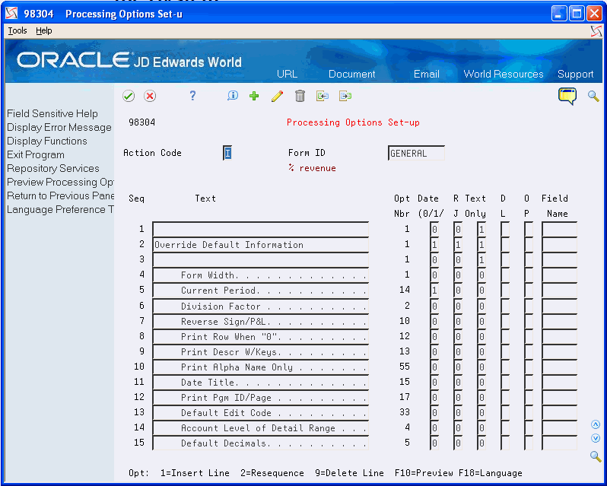Open the yellow chat note icon
This screenshot has height=486, width=607.
tap(567, 96)
